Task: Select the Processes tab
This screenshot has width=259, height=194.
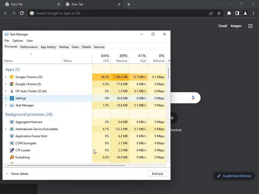Action: (x=11, y=46)
